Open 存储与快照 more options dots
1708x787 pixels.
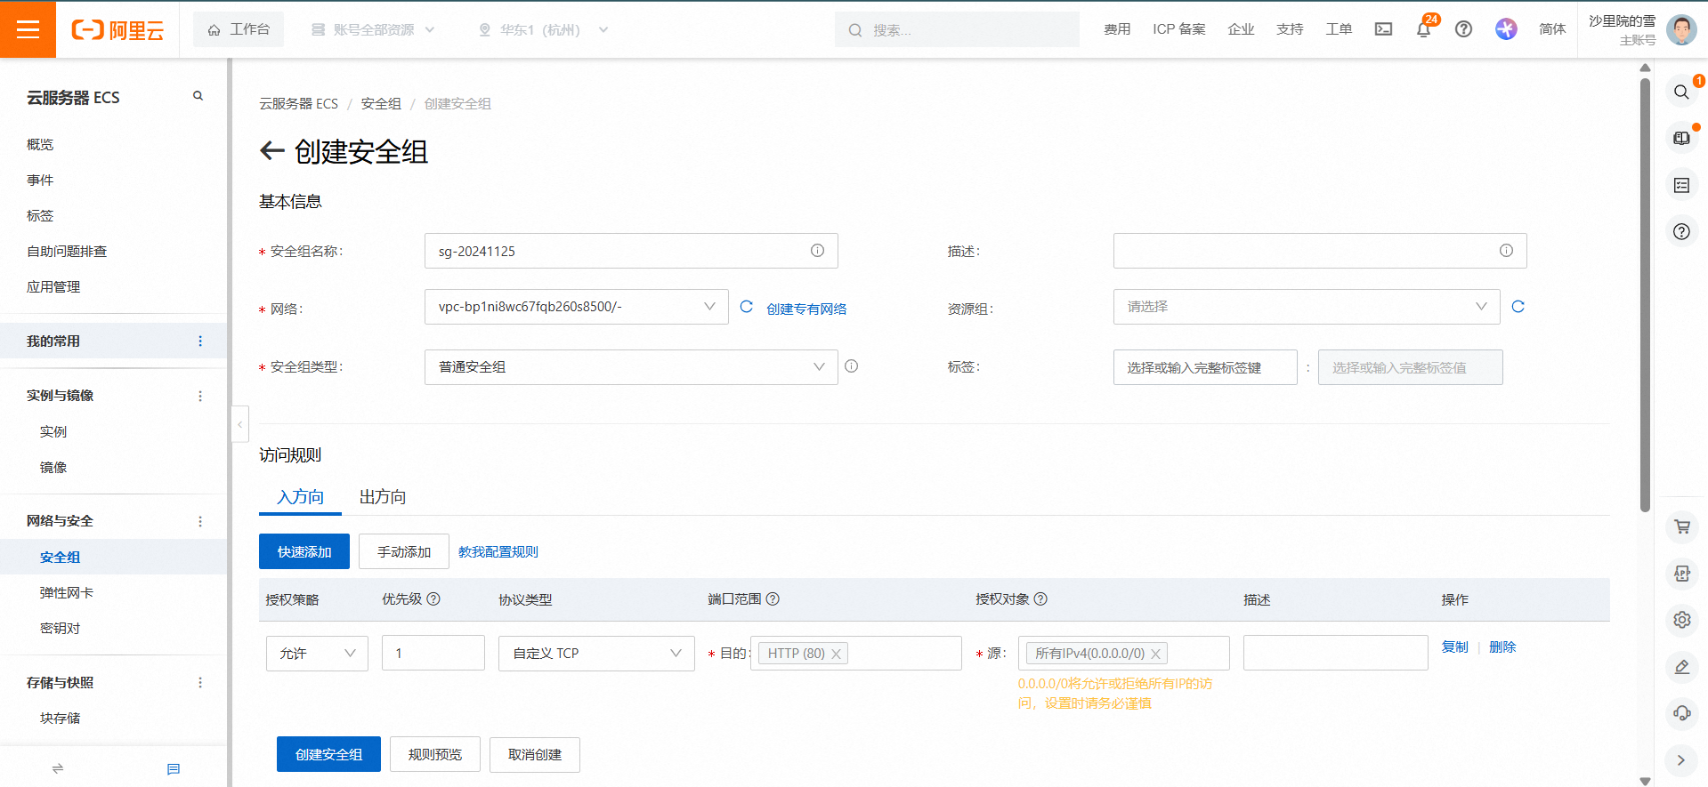(x=200, y=683)
